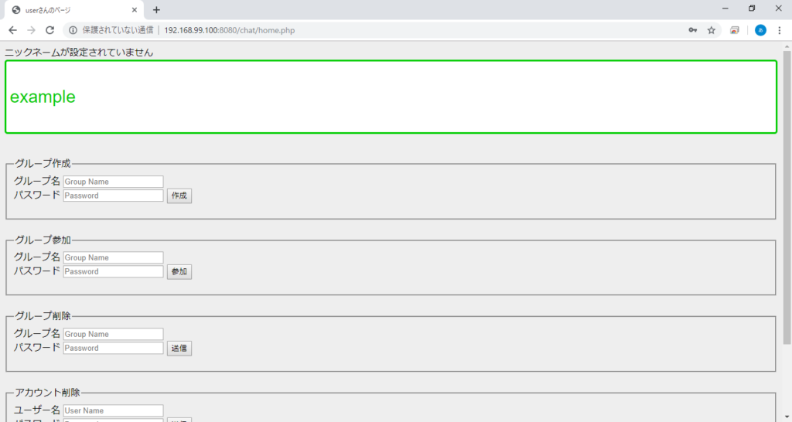The image size is (792, 422).
Task: Click the browser back arrow
Action: 12,30
